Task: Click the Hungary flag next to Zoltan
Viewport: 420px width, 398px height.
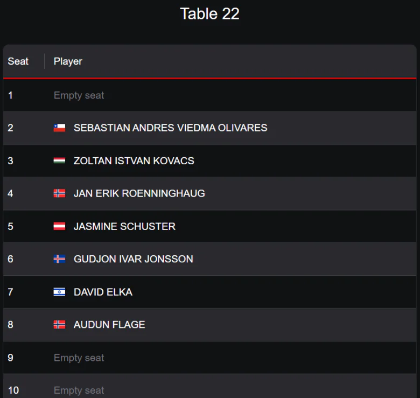Action: coord(59,160)
